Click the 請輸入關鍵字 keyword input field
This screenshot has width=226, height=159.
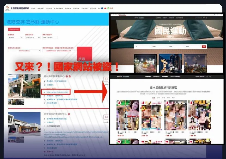(x=50, y=38)
